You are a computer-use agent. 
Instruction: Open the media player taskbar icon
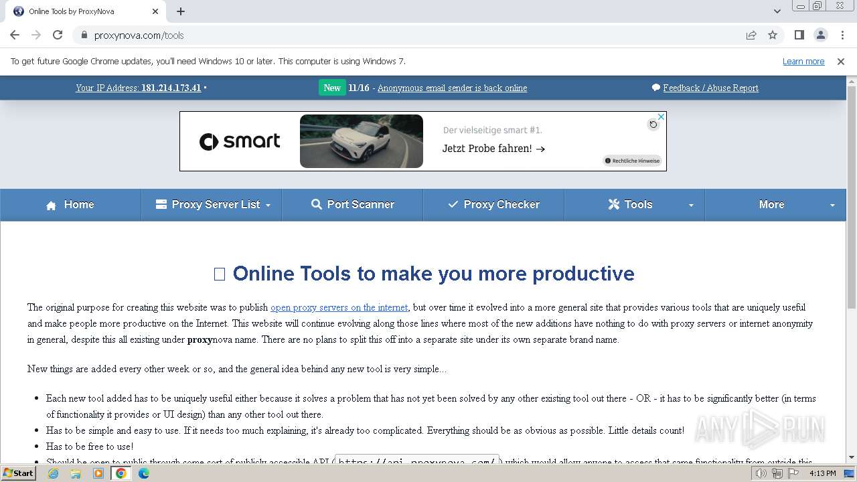tap(98, 473)
